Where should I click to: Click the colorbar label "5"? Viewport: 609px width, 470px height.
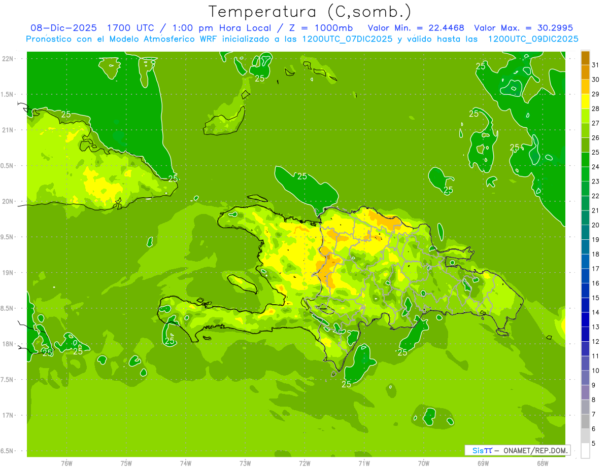coord(594,444)
